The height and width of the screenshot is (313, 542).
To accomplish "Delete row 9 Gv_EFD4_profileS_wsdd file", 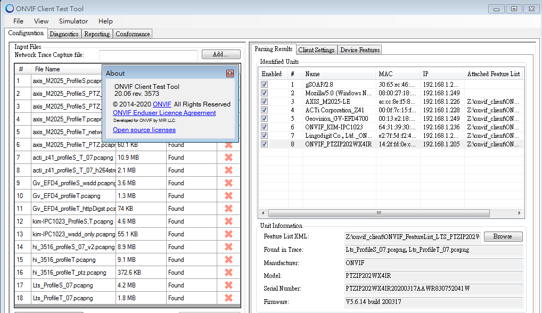I will coord(229,183).
